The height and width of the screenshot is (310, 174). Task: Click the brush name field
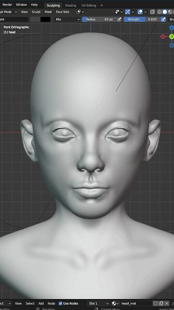14,19
